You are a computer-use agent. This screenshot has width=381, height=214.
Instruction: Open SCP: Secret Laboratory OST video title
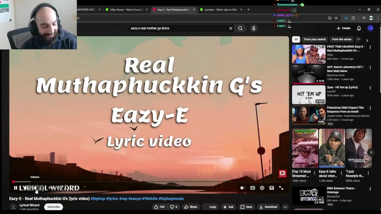point(345,69)
